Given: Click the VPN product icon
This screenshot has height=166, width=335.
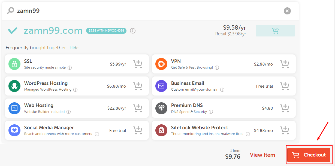Looking at the screenshot, I should point(161,64).
